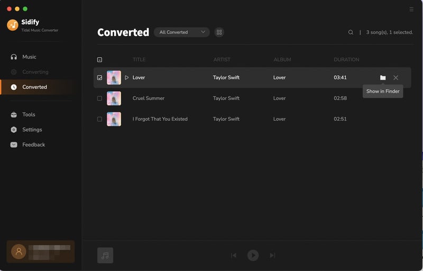Switch to grid view layout
Viewport: 423px width, 271px height.
(x=219, y=32)
